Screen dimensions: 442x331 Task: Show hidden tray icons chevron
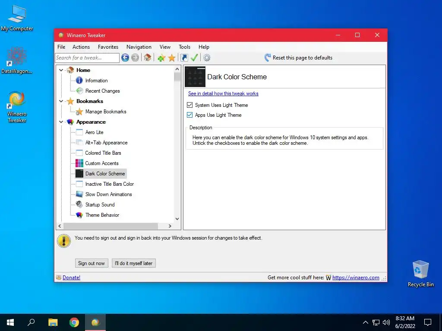365,322
